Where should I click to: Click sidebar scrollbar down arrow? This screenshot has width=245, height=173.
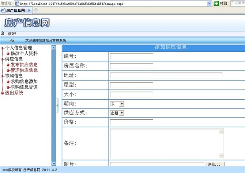(x=54, y=164)
